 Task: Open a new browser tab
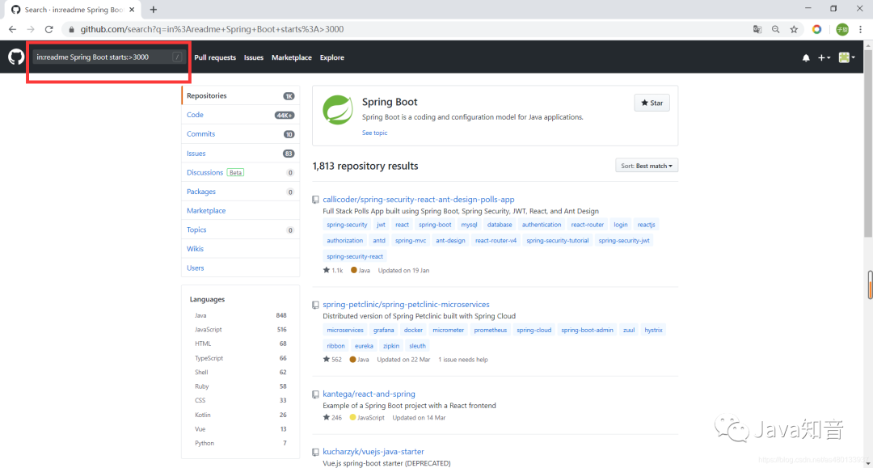[x=153, y=10]
